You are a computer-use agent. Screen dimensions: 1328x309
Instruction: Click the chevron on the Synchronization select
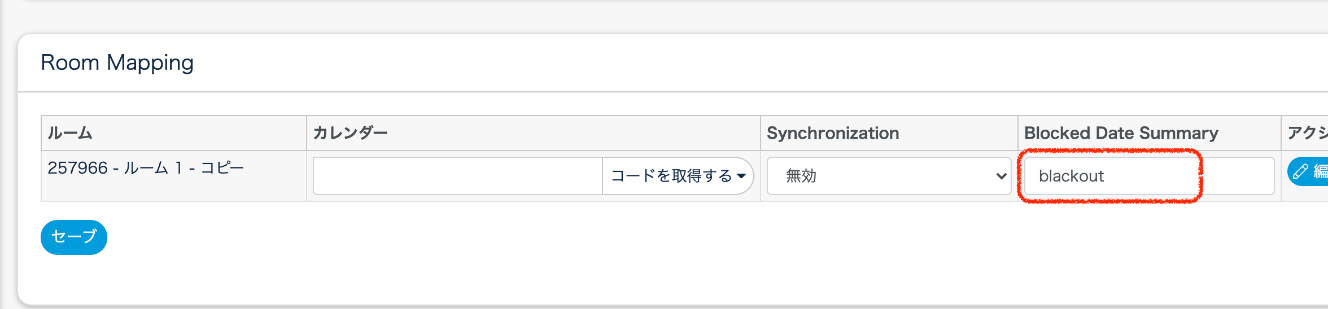[1001, 176]
